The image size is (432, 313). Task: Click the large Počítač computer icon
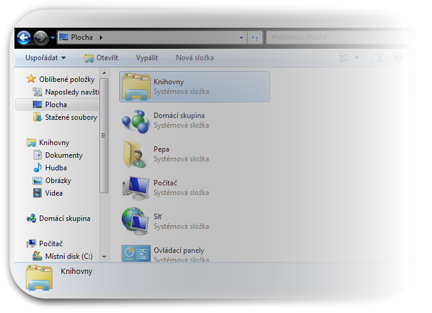coord(136,188)
